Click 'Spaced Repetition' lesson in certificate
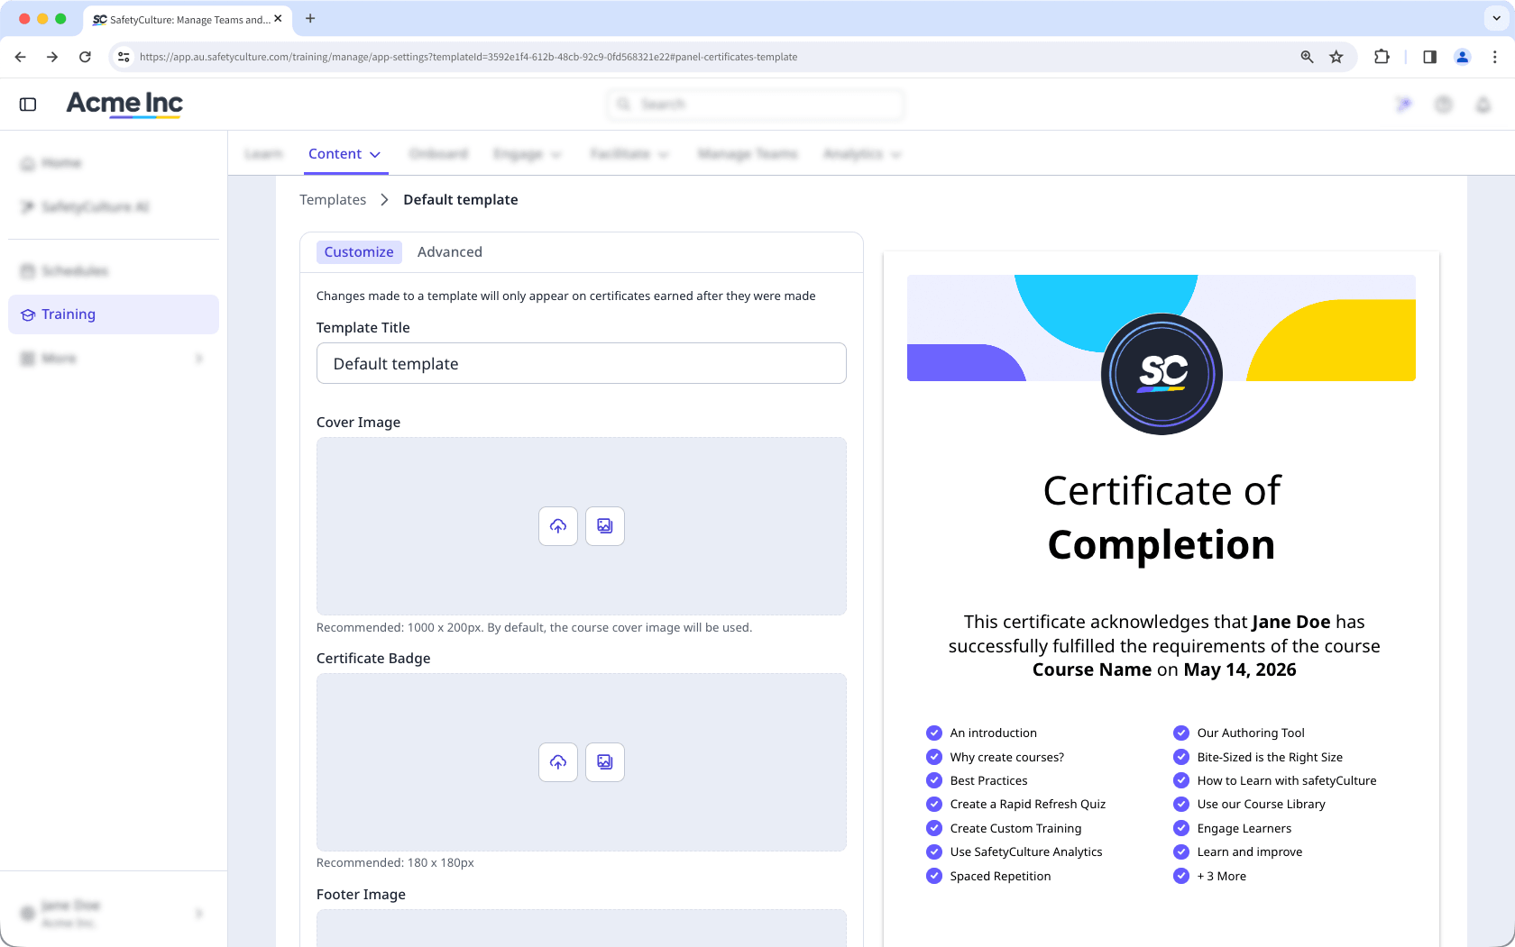Image resolution: width=1515 pixels, height=947 pixels. point(1000,876)
